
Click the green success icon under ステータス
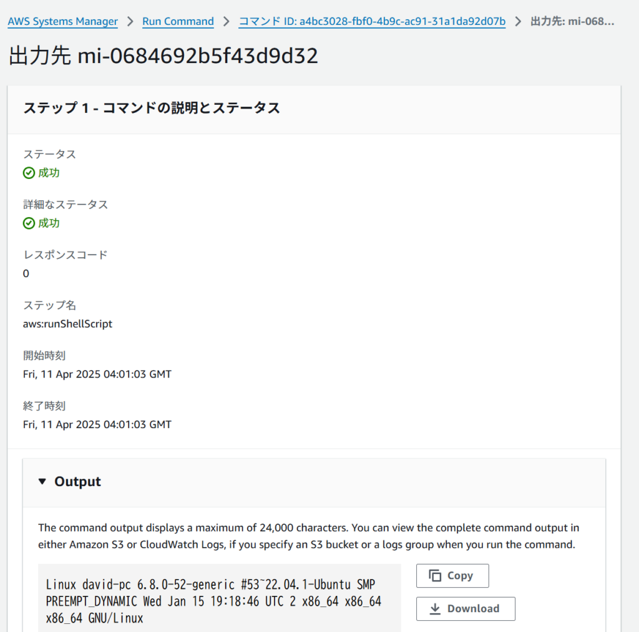click(29, 173)
